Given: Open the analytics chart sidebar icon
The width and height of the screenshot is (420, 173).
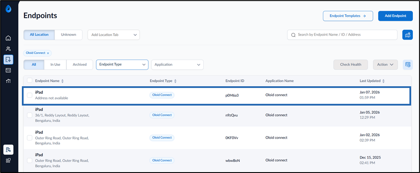Looking at the screenshot, I should click(8, 81).
